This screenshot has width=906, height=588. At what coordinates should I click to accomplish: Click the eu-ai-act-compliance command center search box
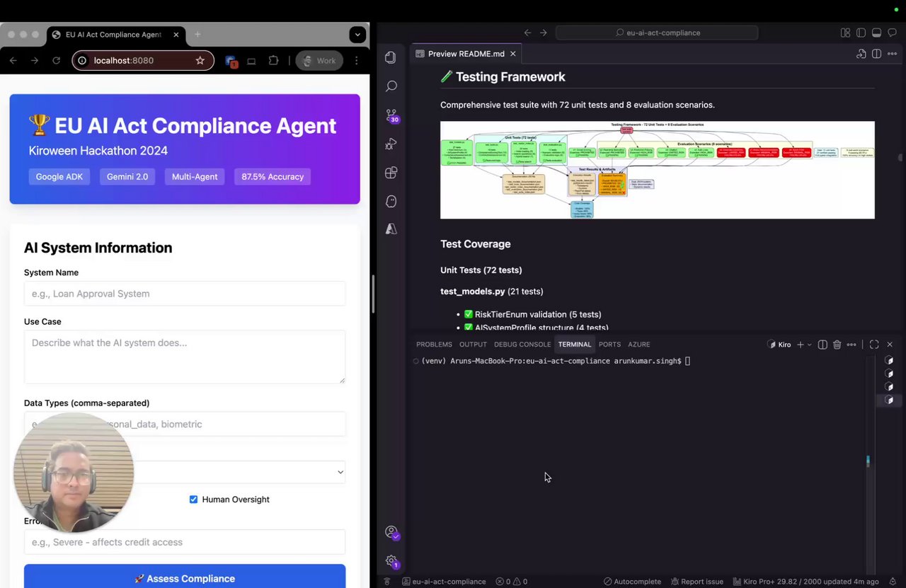(x=657, y=33)
